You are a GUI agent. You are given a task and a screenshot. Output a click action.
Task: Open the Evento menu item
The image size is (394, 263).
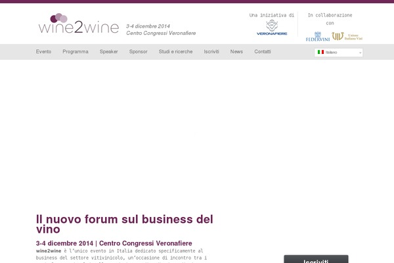point(43,51)
